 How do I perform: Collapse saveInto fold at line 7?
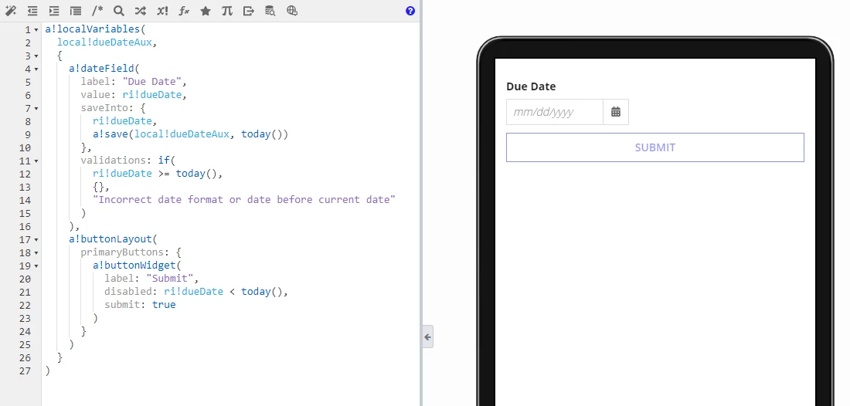(x=36, y=108)
